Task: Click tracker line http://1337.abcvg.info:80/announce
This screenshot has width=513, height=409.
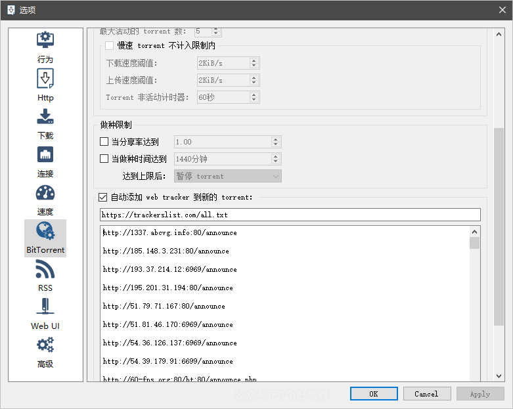Action: [170, 232]
